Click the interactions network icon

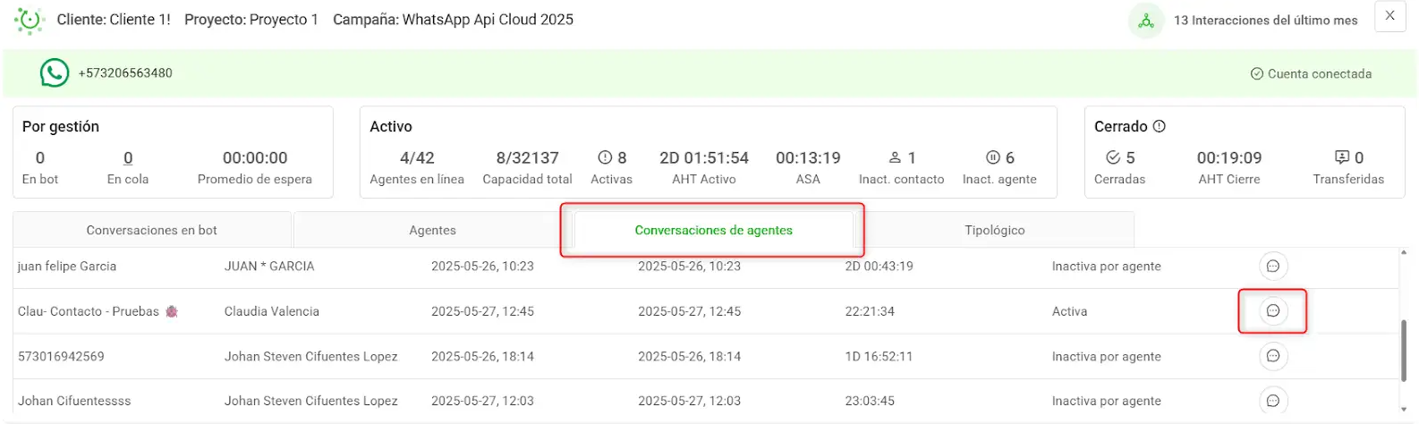click(1146, 21)
